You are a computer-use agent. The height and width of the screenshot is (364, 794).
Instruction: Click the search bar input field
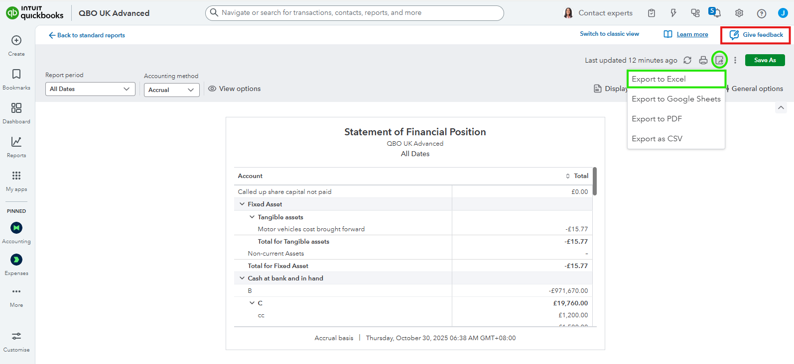[x=354, y=13]
